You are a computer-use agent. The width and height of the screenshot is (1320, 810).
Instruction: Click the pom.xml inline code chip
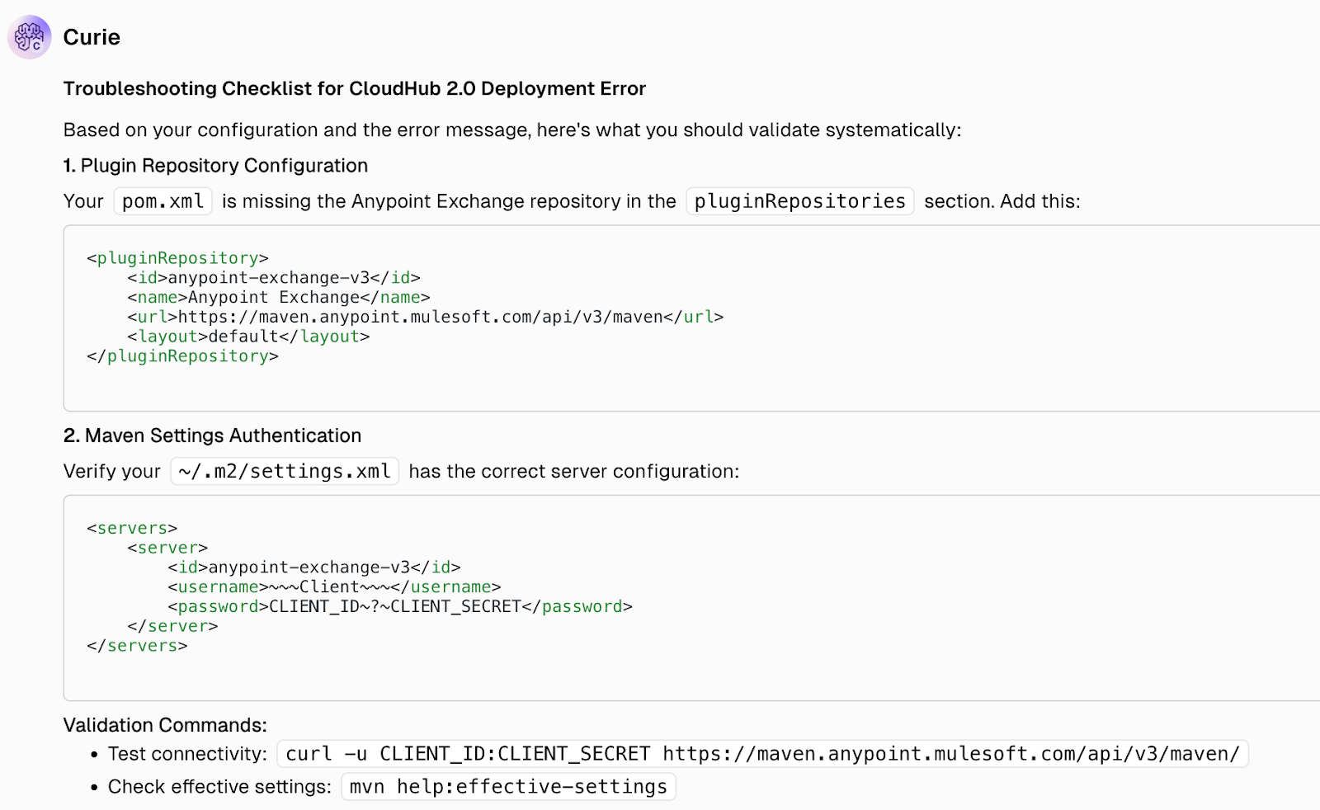(x=162, y=200)
